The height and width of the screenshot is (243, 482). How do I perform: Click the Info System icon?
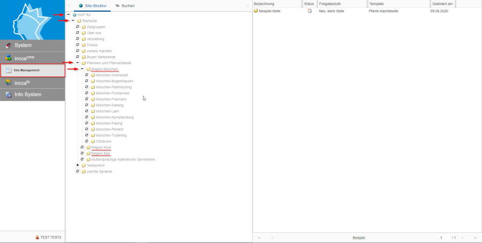[8, 95]
